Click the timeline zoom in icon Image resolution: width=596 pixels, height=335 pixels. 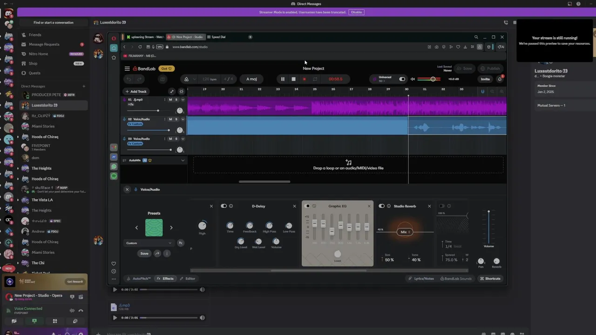tap(502, 91)
